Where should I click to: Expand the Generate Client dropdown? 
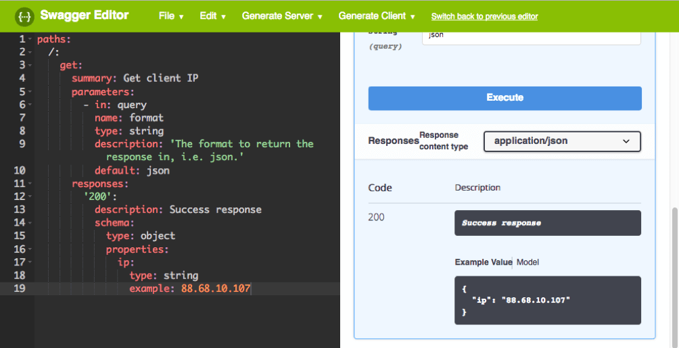(x=377, y=16)
